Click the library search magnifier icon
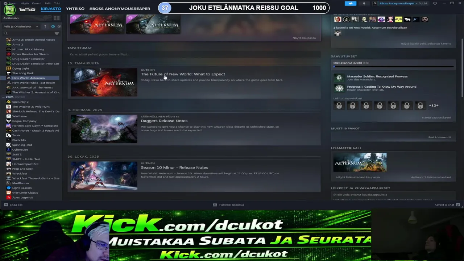The width and height of the screenshot is (464, 261). 5,33
